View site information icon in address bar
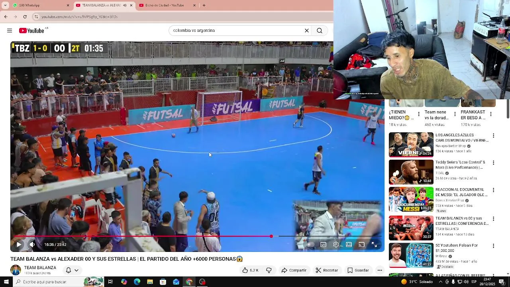This screenshot has width=510, height=287. pos(36,17)
